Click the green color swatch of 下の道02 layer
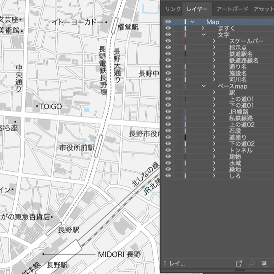Viewport: 274px width, 274px height. coord(186,144)
